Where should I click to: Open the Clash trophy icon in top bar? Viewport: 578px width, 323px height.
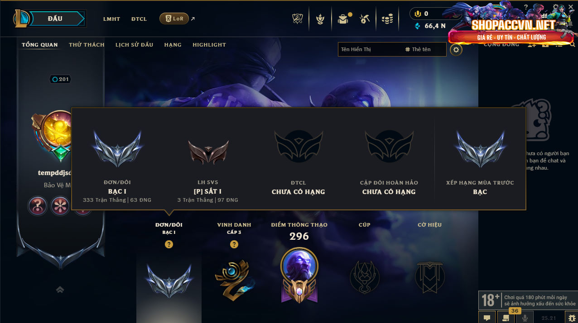pyautogui.click(x=298, y=19)
